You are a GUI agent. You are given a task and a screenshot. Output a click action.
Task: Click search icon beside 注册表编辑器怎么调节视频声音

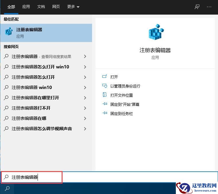tap(6, 128)
